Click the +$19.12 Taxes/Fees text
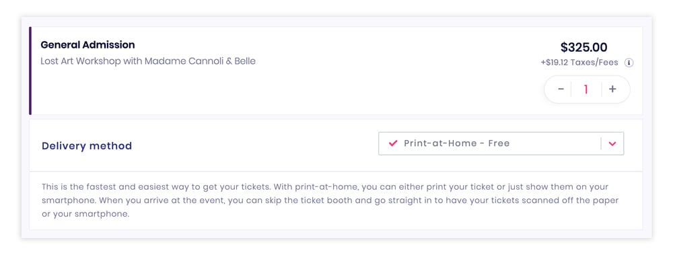This screenshot has width=673, height=257. pos(579,63)
